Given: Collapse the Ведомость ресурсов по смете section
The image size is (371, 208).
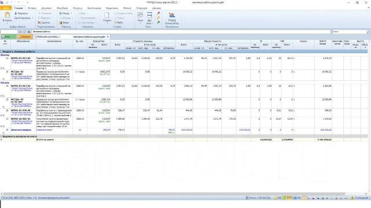Looking at the screenshot, I should point(1,136).
